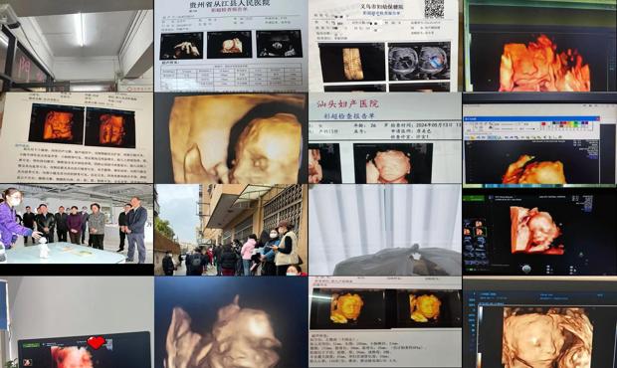
Task: Select the hand ultrasound image on the Guizhou report
Action: click(181, 46)
